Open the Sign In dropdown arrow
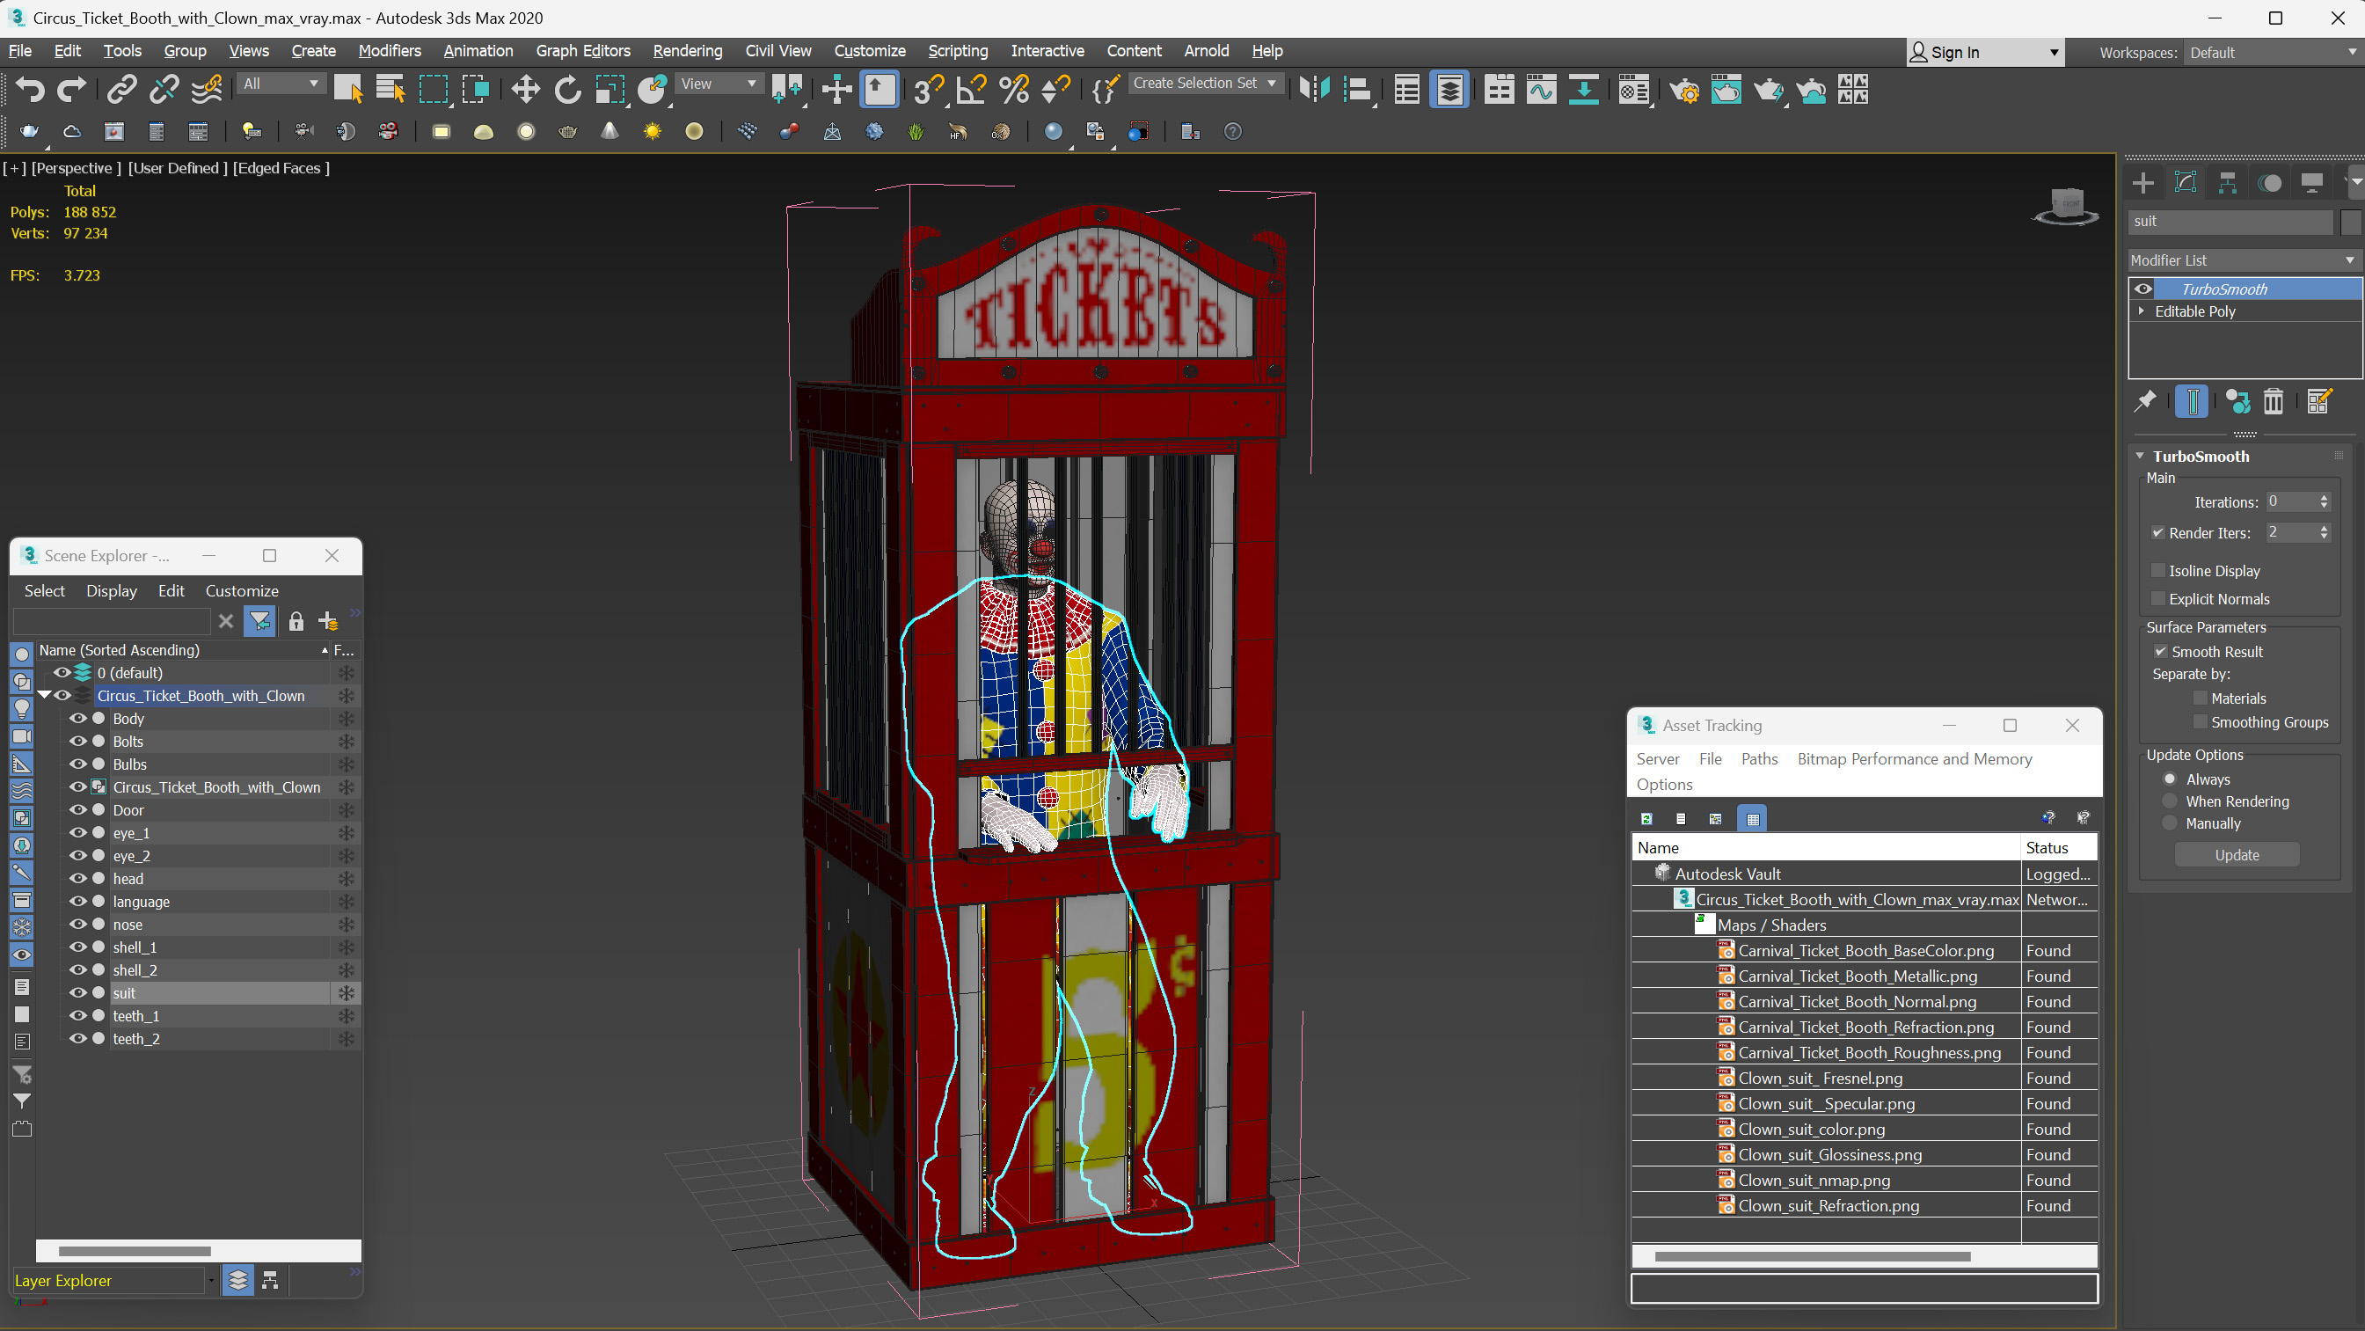This screenshot has width=2365, height=1331. click(2054, 53)
